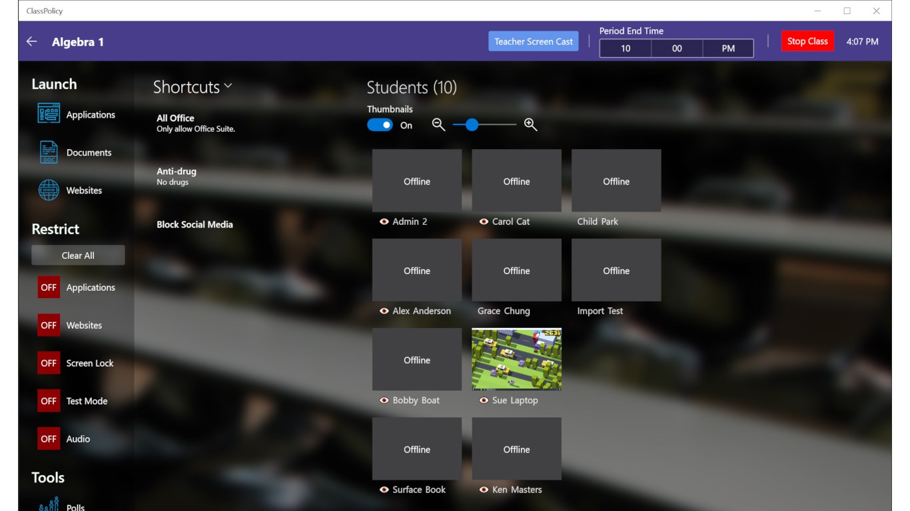Screen dimensions: 910x511
Task: Select the offline Bobby Boat thumbnail
Action: click(x=417, y=359)
